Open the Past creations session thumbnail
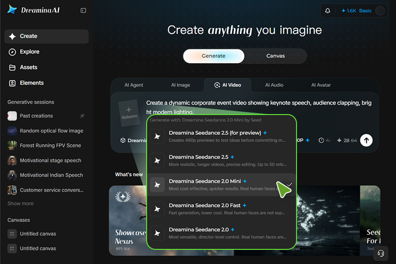Viewport: 396px width, 264px height. tap(12, 115)
